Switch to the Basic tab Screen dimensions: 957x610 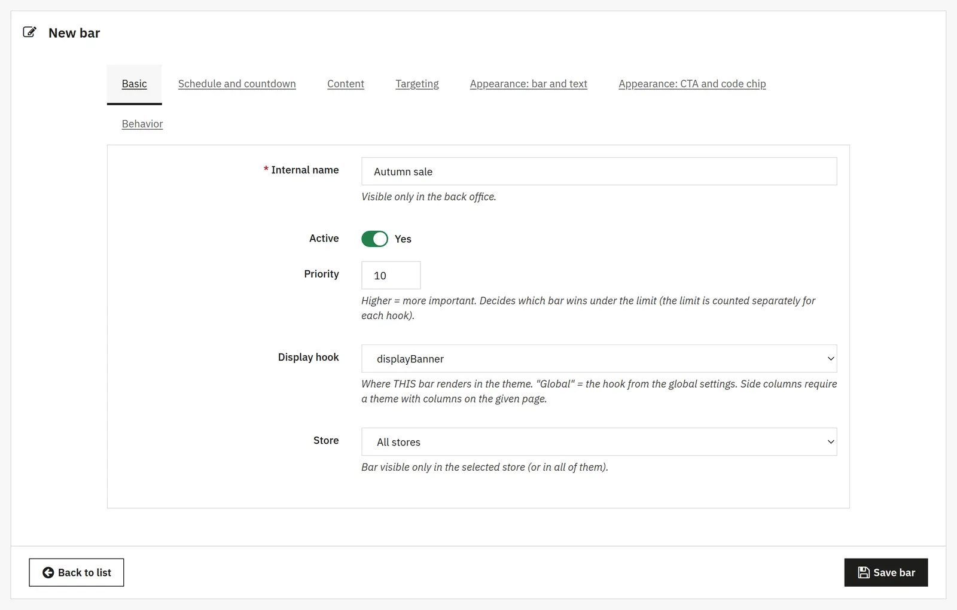134,84
